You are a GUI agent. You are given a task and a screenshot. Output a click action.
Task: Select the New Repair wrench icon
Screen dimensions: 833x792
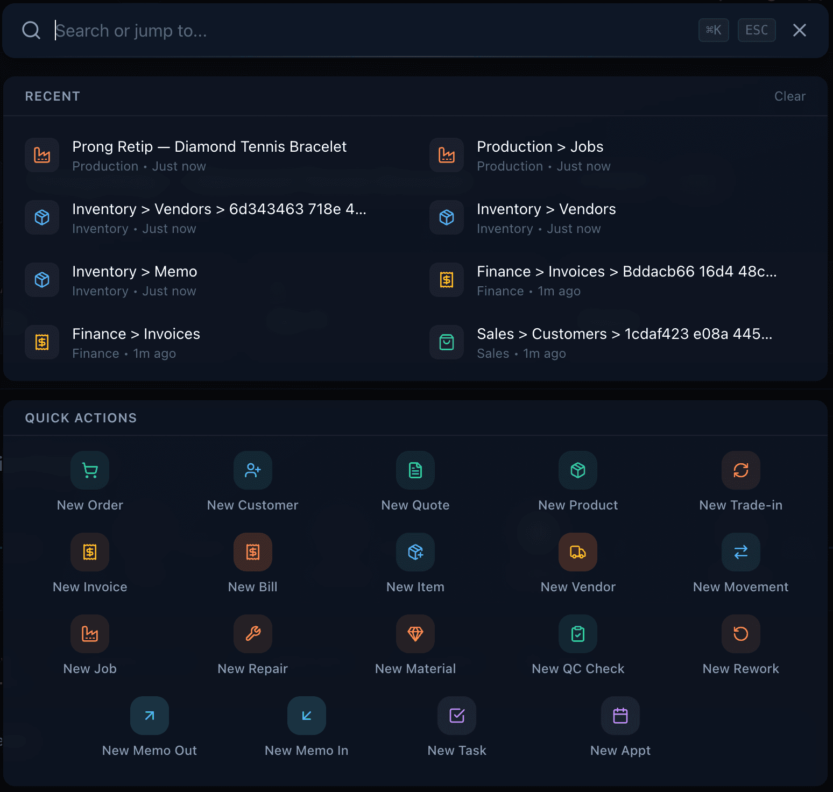tap(253, 634)
